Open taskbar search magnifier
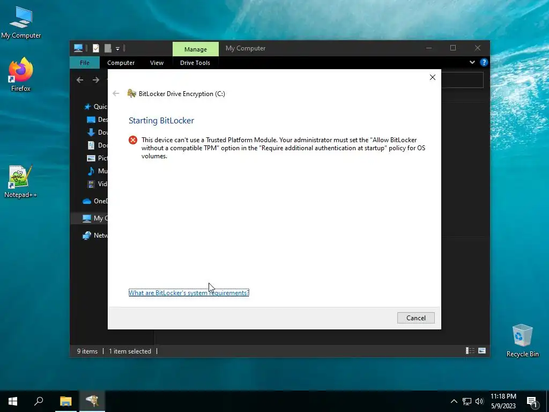 pyautogui.click(x=39, y=401)
